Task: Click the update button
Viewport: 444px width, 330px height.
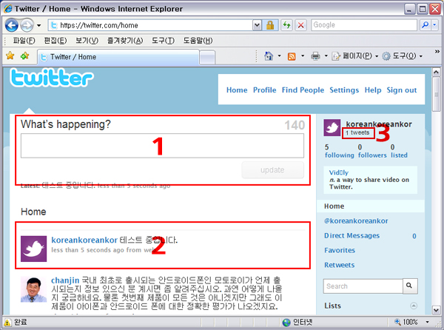Action: pos(272,170)
